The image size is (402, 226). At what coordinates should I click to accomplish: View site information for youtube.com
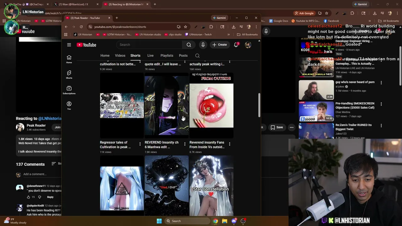pyautogui.click(x=90, y=27)
